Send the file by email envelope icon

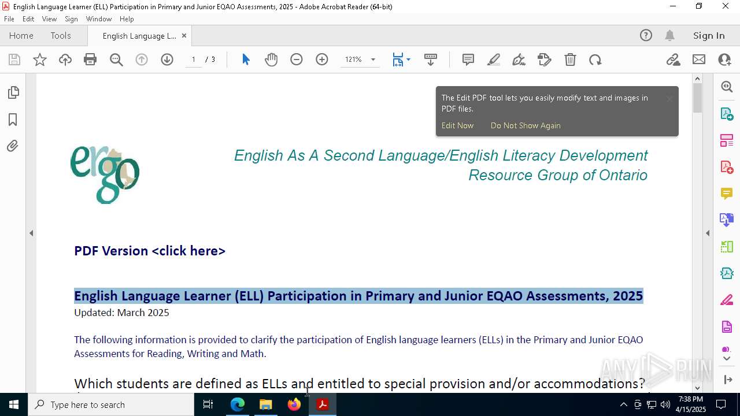pos(699,60)
